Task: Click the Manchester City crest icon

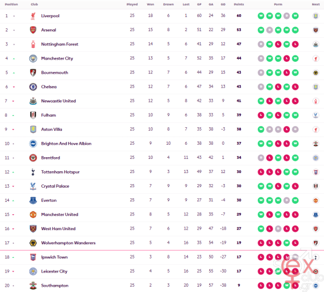Action: coord(33,58)
